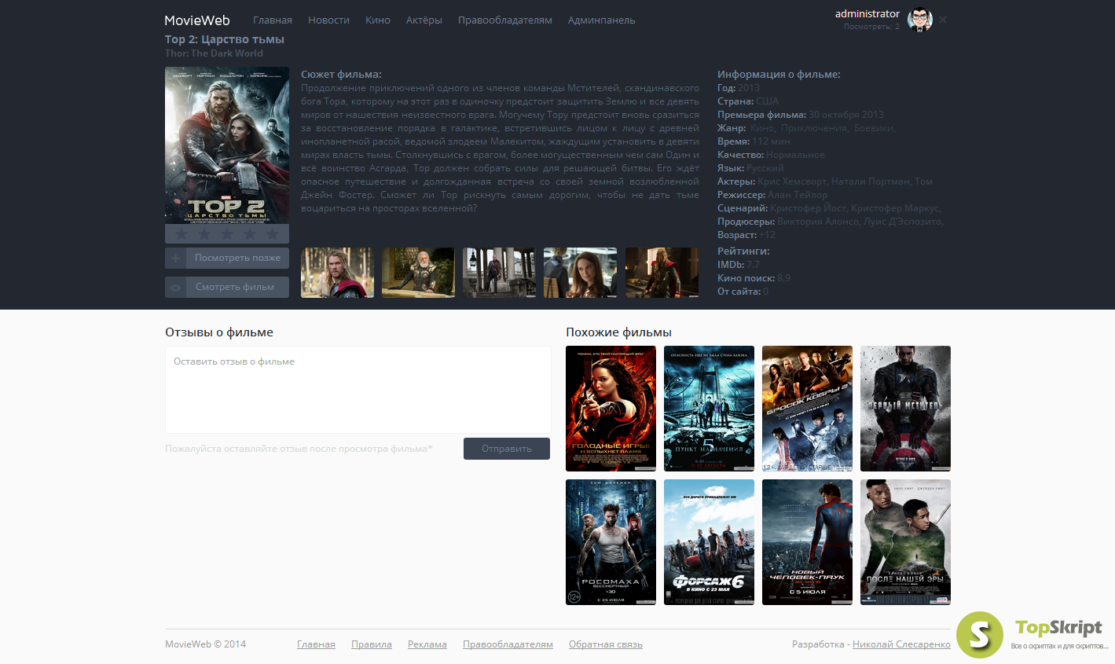This screenshot has height=664, width=1115.
Task: Go to Новости in the header menu
Action: [x=328, y=20]
